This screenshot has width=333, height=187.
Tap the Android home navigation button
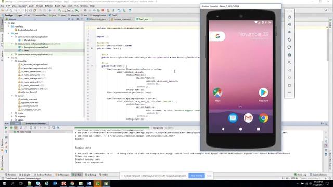(x=240, y=129)
